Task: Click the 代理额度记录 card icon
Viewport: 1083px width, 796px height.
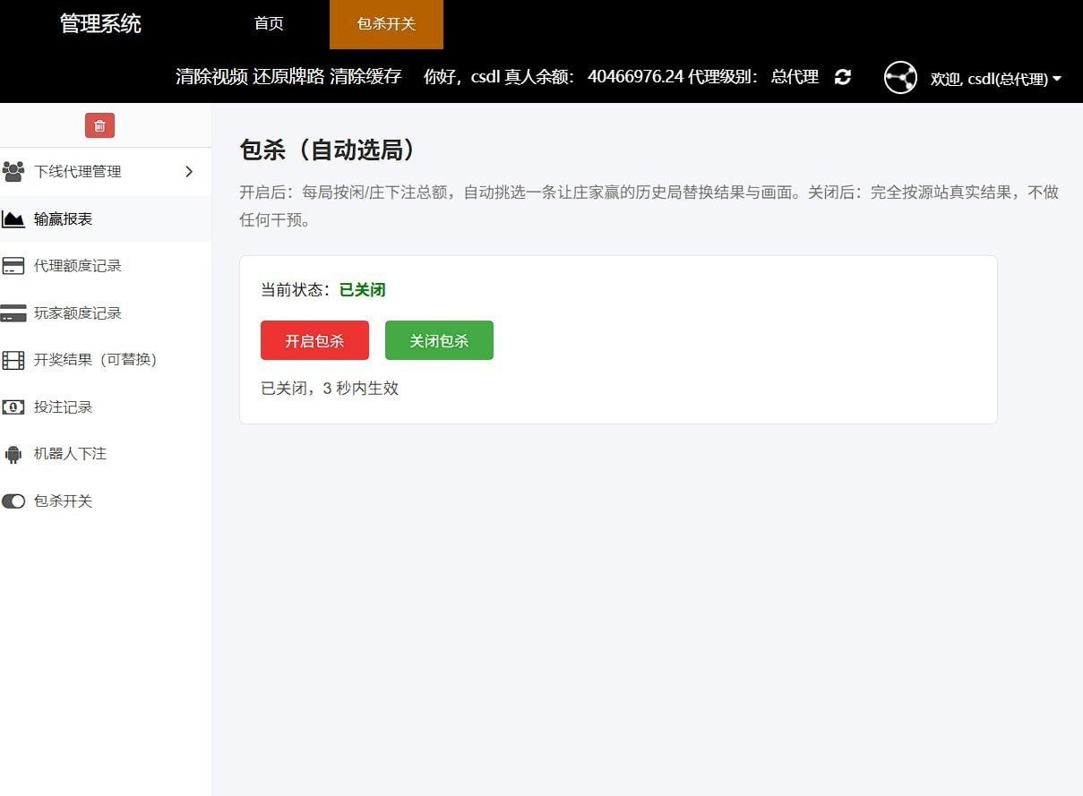Action: click(13, 266)
